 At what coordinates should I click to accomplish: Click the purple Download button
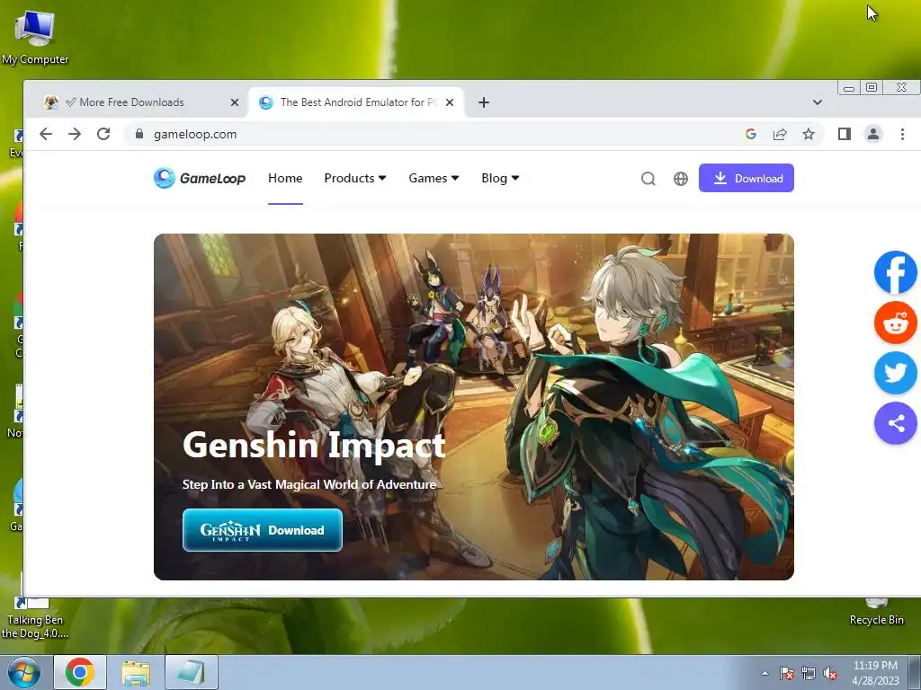[746, 178]
